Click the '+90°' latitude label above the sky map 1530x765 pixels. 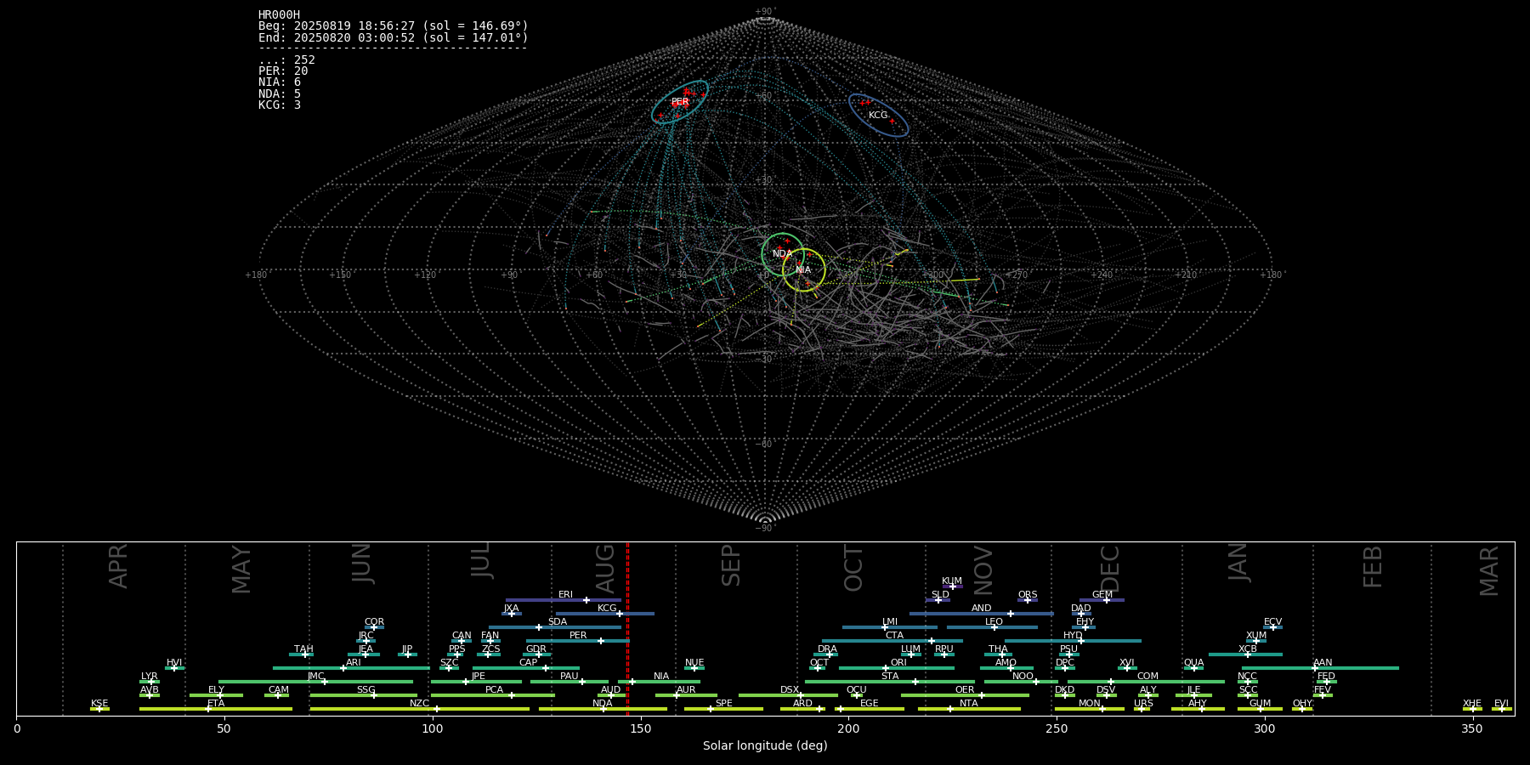[x=765, y=12]
